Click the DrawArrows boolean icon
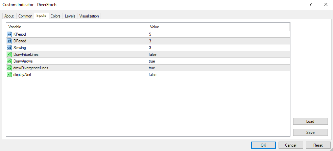333x151 pixels. [9, 61]
